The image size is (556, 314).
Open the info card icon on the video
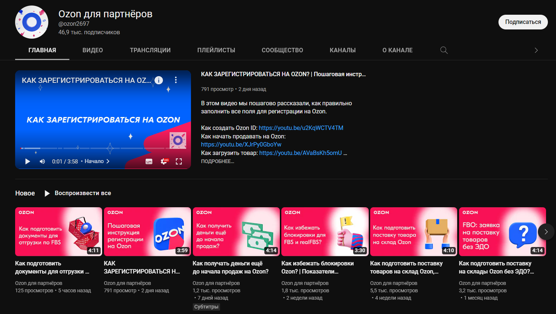(159, 80)
